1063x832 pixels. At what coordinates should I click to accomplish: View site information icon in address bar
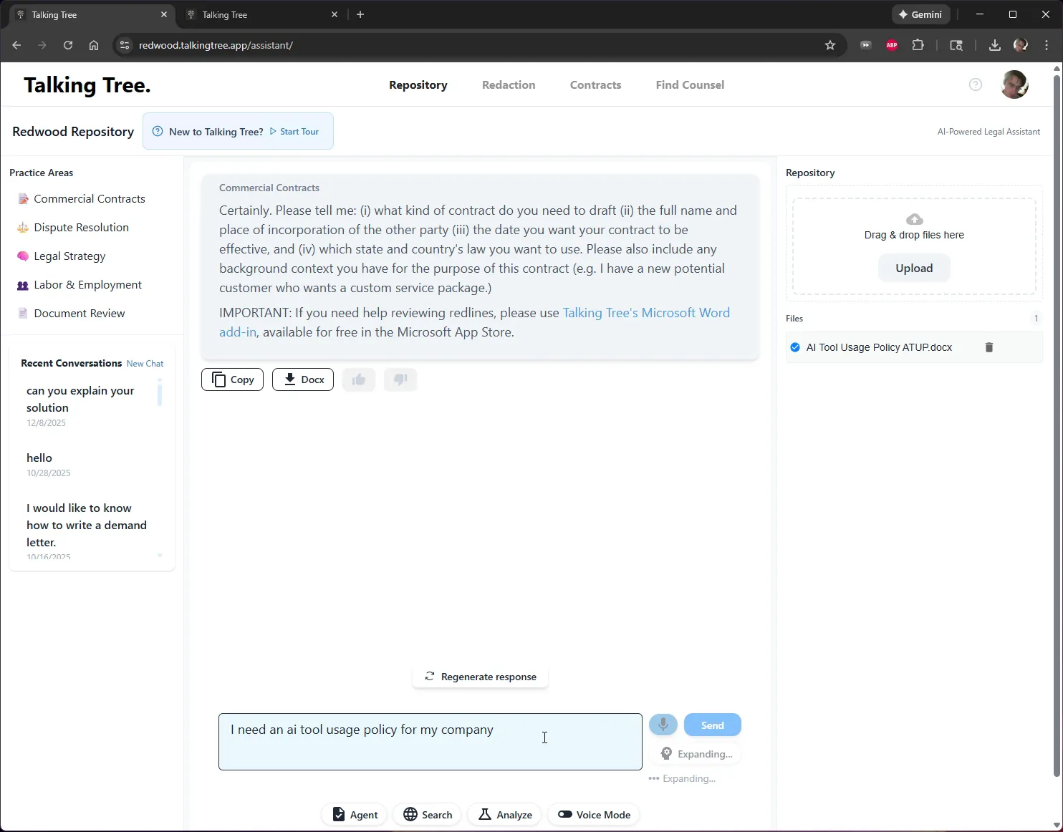[125, 45]
